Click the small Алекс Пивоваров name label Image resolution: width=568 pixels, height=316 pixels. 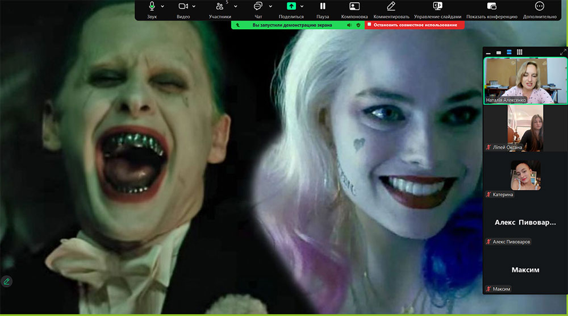tap(511, 242)
